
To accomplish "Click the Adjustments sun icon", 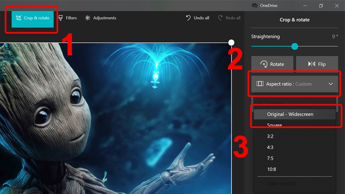I will tap(88, 18).
